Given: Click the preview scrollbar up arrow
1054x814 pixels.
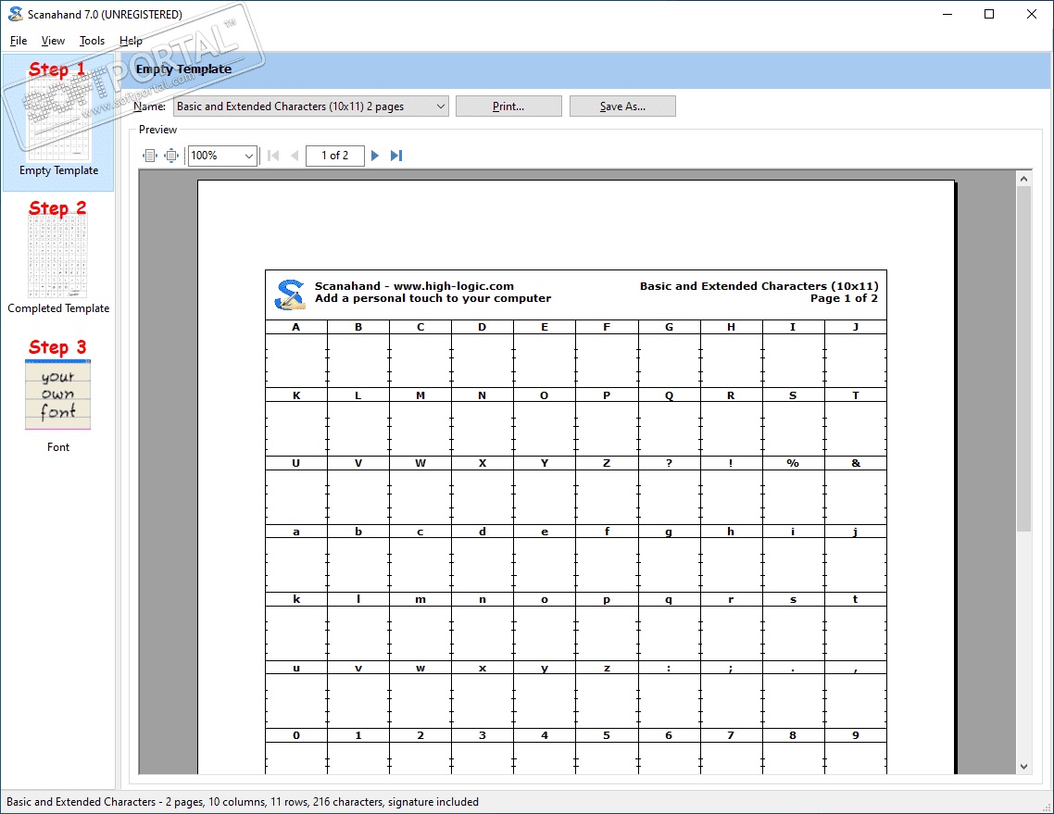Looking at the screenshot, I should pos(1023,178).
